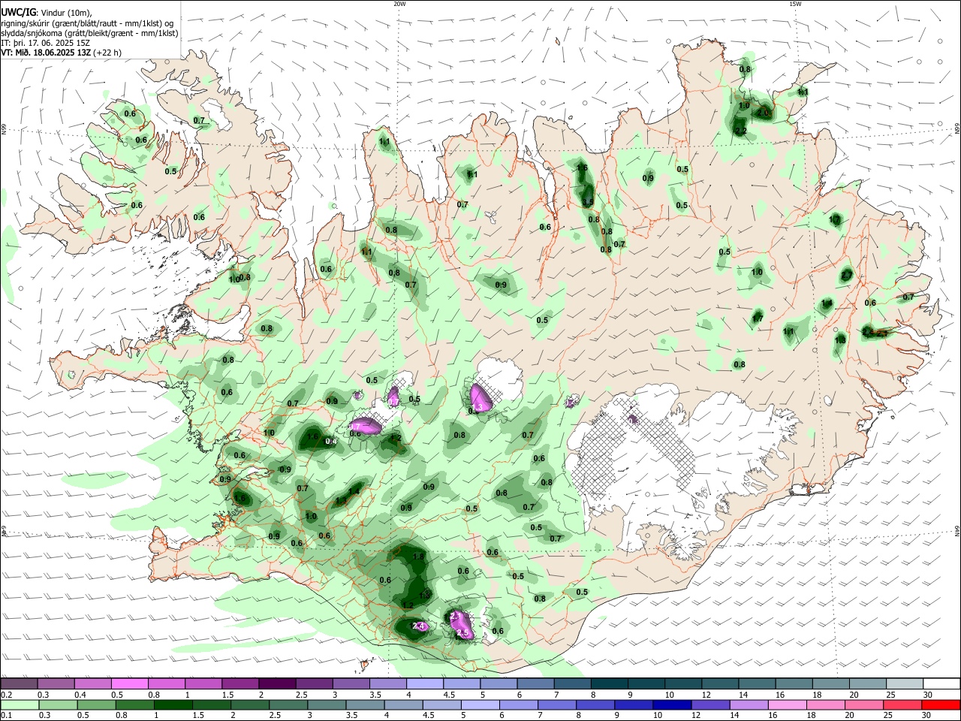This screenshot has width=961, height=721.
Task: Click the darkest blue swatch between 10 and 12
Action: (x=672, y=704)
